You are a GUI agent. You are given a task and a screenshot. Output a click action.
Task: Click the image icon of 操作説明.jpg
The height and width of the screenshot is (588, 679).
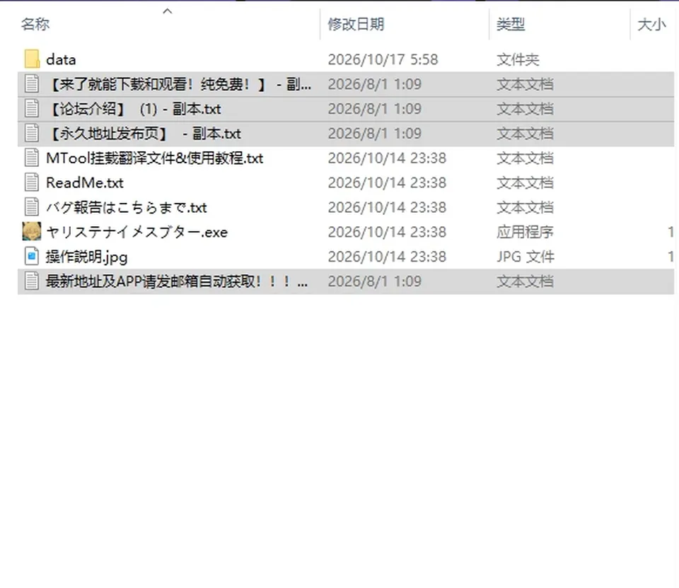click(x=32, y=257)
